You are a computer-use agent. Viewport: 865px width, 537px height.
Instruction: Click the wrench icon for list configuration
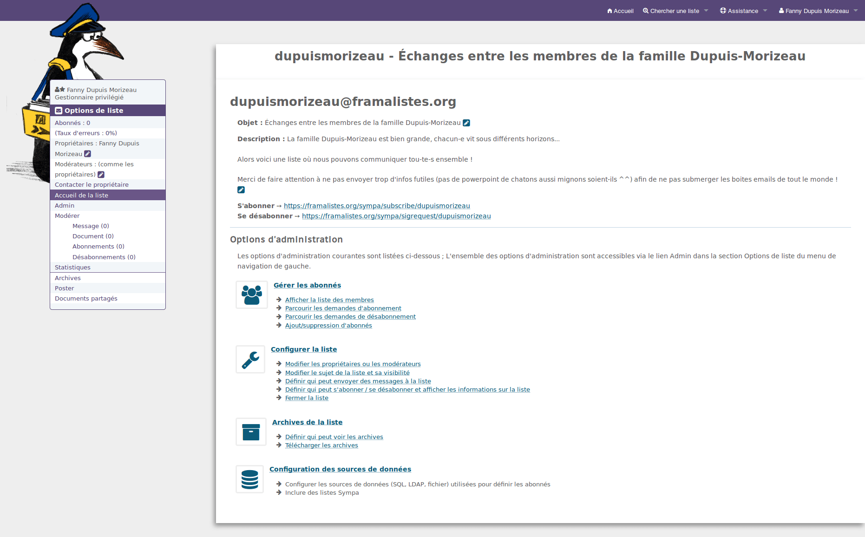tap(250, 360)
